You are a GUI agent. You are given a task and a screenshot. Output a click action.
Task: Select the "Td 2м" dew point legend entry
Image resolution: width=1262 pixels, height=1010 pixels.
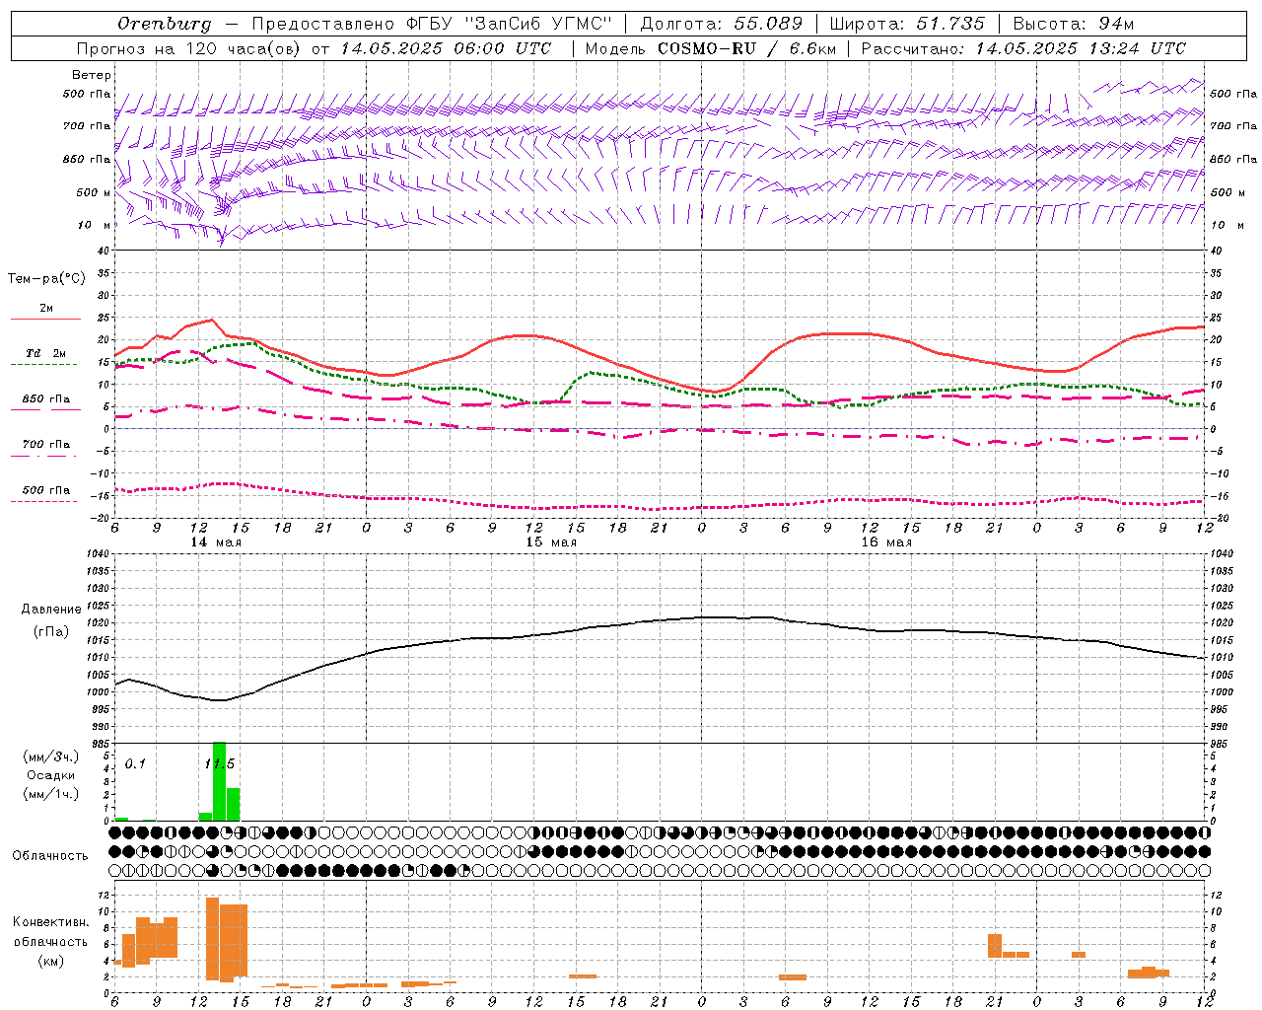[x=46, y=353]
